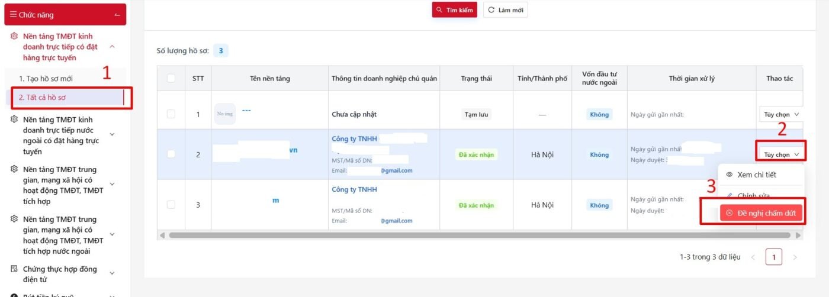Click the No img thumbnail in row 1
The width and height of the screenshot is (829, 297).
[x=225, y=114]
